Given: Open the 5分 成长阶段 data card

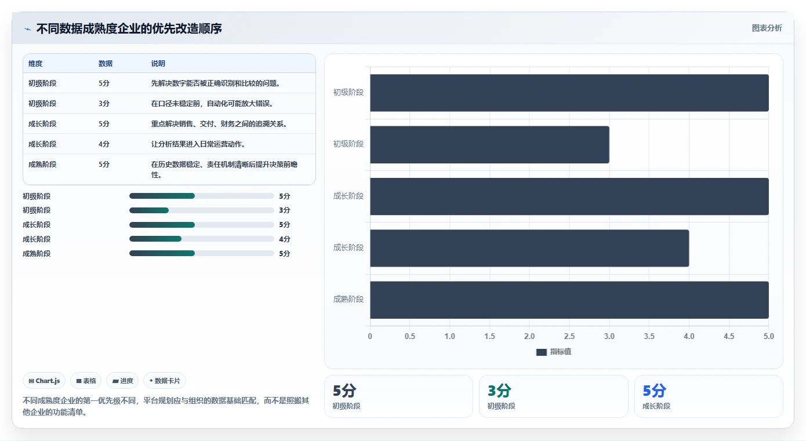Looking at the screenshot, I should click(709, 396).
